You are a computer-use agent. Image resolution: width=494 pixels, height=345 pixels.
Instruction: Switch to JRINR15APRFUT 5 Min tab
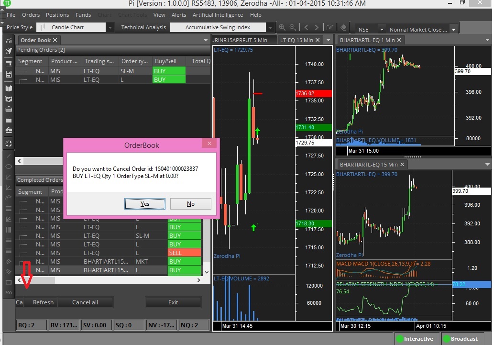pyautogui.click(x=240, y=40)
